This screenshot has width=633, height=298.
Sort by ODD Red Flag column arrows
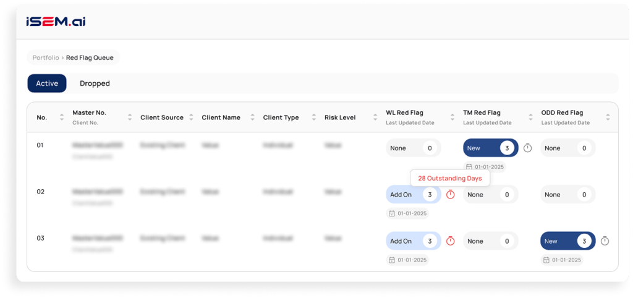[x=608, y=117]
